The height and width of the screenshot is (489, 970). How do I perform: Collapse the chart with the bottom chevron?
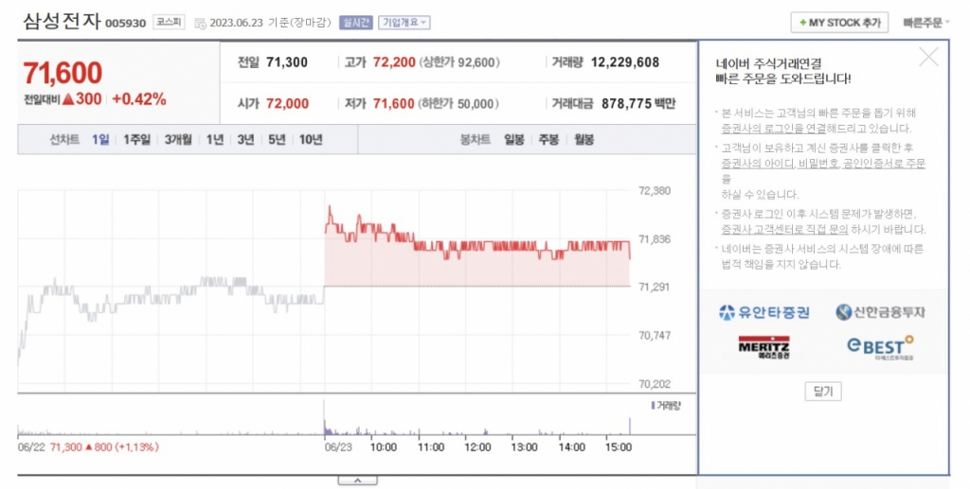pyautogui.click(x=357, y=480)
